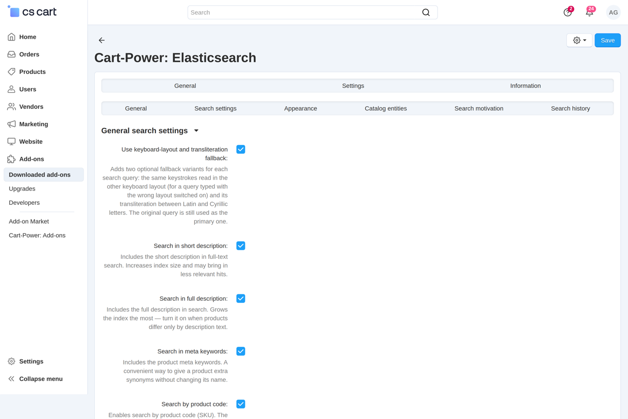Image resolution: width=628 pixels, height=419 pixels.
Task: Switch to the top-level General tab
Action: 185,86
